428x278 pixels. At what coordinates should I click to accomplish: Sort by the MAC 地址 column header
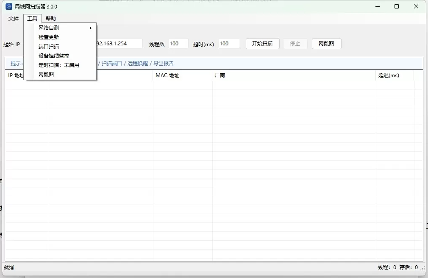182,75
